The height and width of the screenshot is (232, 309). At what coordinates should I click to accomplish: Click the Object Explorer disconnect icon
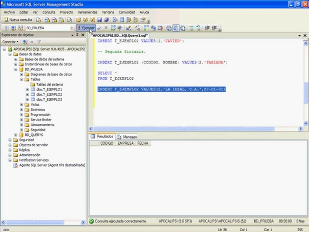pyautogui.click(x=25, y=42)
